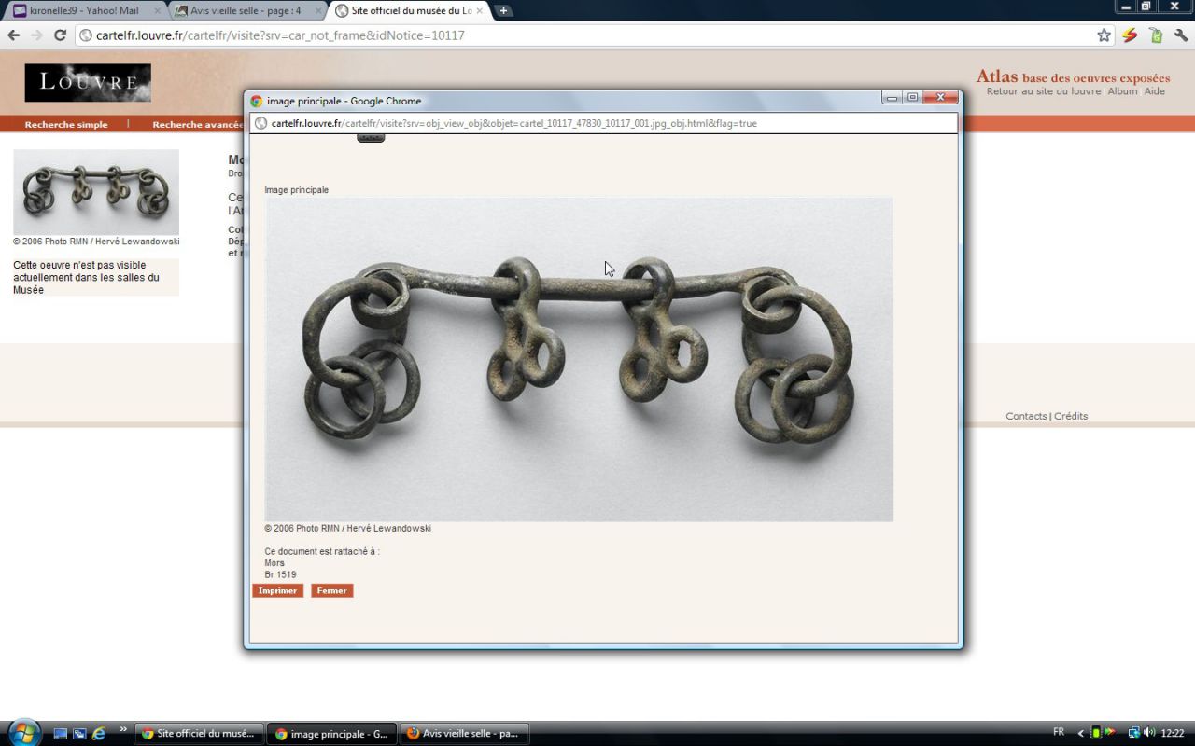Viewport: 1195px width, 746px height.
Task: Switch to the kironelle39 Yahoo! Mail tab
Action: pos(84,11)
